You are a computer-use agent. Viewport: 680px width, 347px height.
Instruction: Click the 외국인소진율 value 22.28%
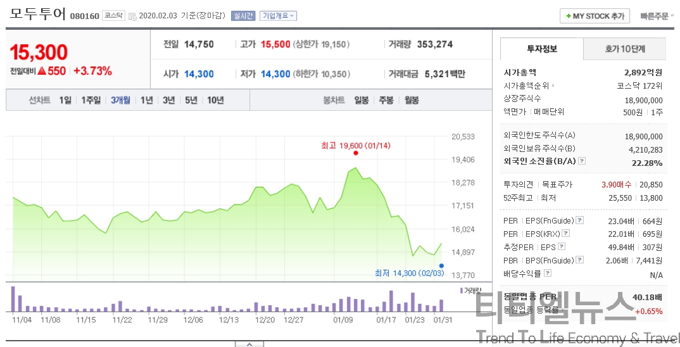(x=647, y=163)
